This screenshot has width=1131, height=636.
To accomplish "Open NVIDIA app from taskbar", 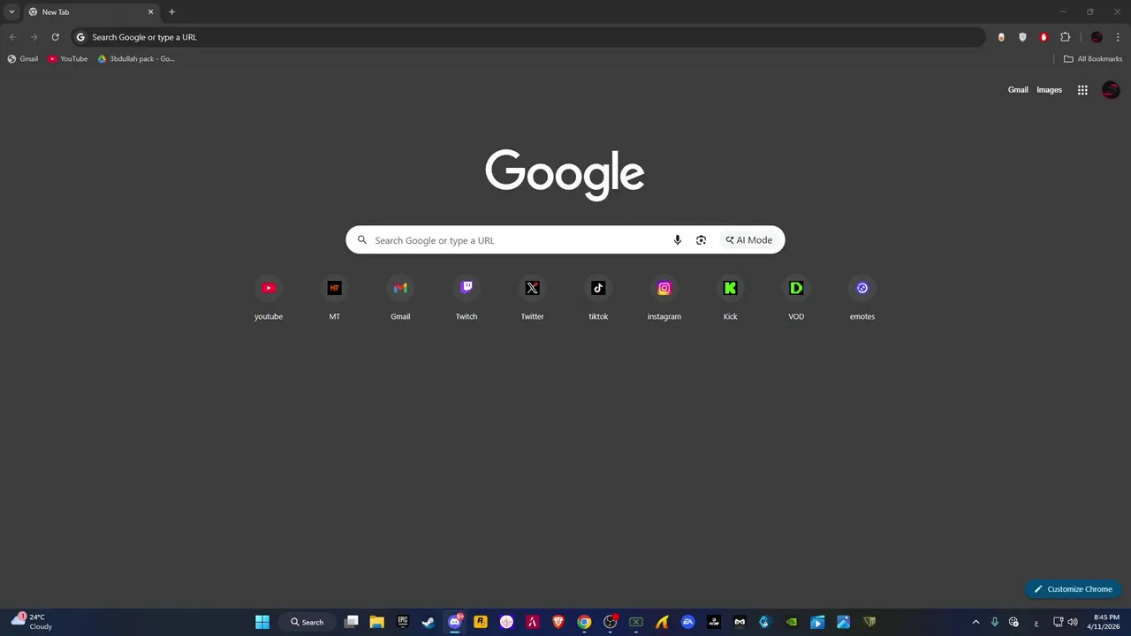I will click(792, 622).
